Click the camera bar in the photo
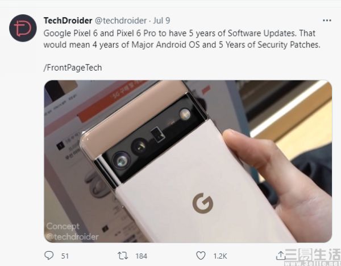 tap(152, 137)
